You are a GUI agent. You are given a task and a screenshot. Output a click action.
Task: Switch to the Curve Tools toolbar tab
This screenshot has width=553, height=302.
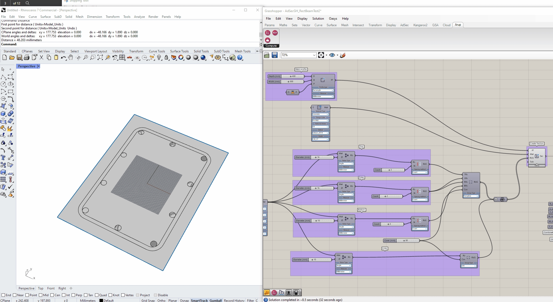(157, 51)
